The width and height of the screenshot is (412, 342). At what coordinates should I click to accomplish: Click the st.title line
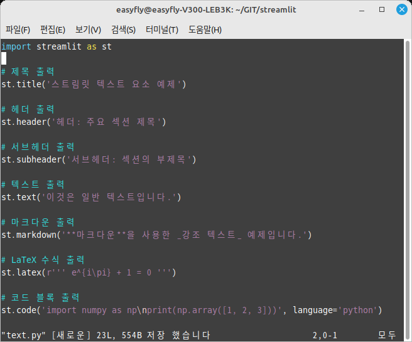(x=94, y=84)
